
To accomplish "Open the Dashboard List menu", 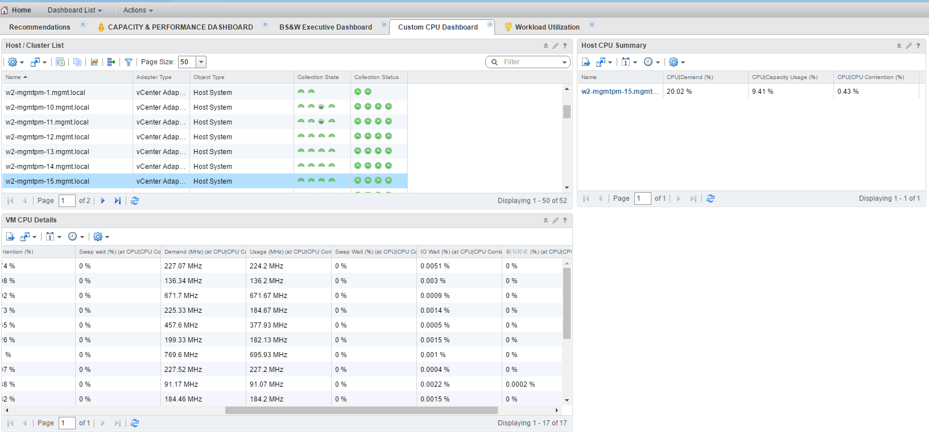I will click(75, 10).
